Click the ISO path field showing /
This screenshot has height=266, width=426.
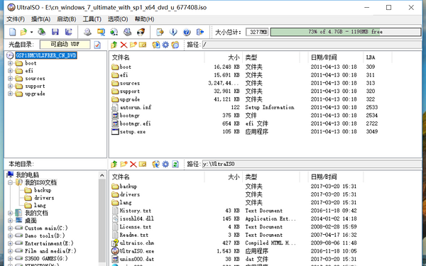(312, 45)
